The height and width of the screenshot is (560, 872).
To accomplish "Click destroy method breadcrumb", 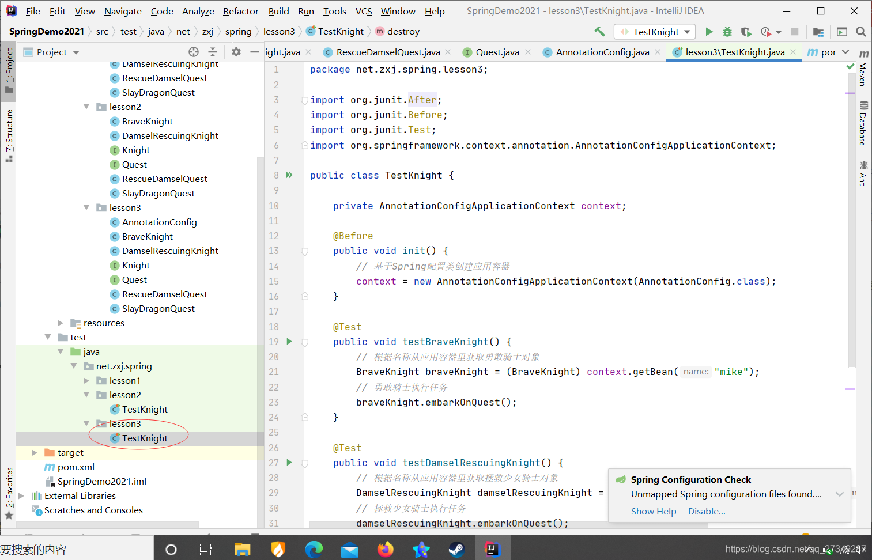I will coord(398,32).
